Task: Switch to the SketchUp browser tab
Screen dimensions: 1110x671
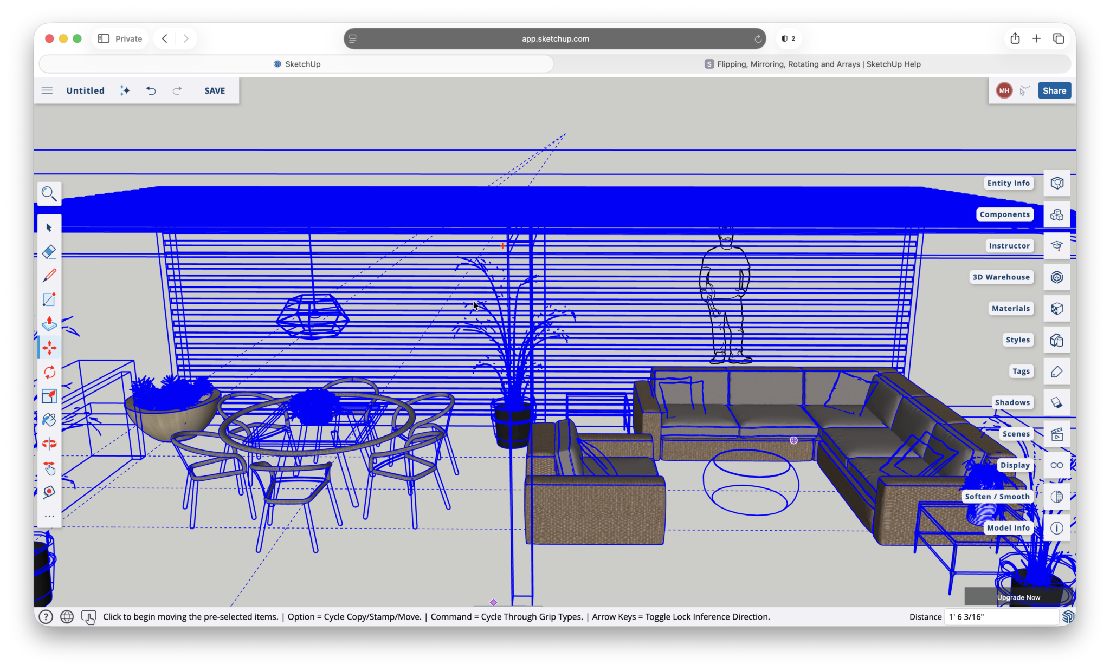Action: (x=296, y=64)
